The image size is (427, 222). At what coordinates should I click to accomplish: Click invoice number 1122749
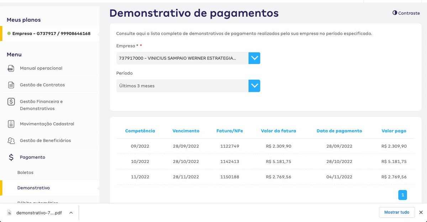tap(230, 146)
